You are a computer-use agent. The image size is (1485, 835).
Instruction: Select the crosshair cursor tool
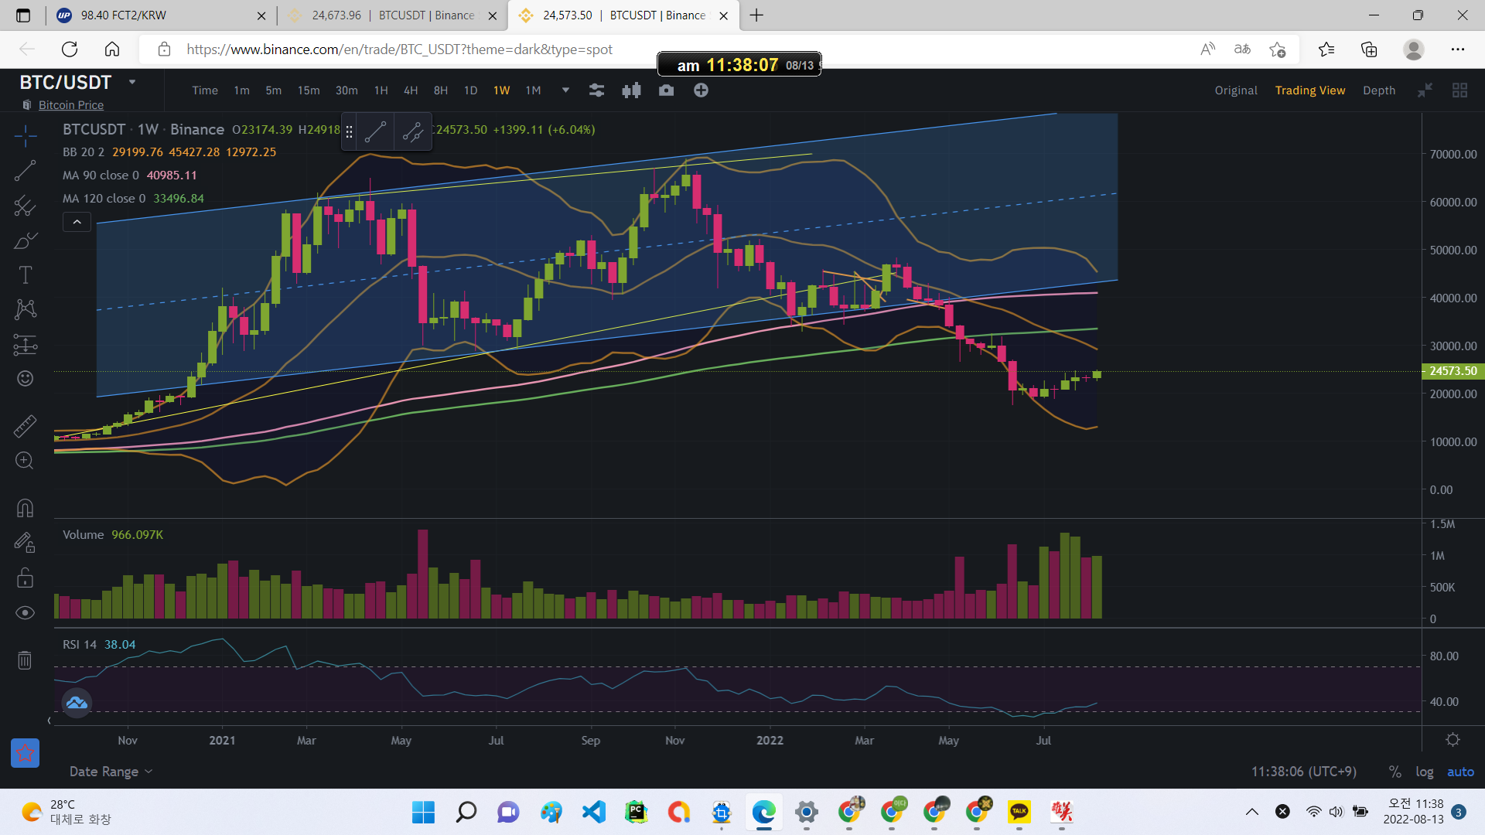point(25,137)
